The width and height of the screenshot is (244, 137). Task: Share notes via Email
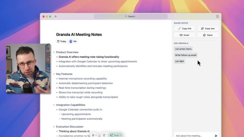pyautogui.click(x=185, y=35)
